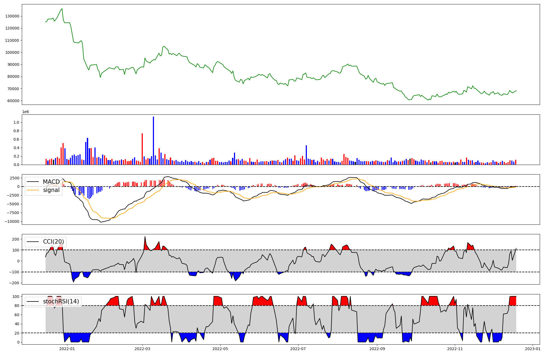Click the MACD legend label

[51, 182]
